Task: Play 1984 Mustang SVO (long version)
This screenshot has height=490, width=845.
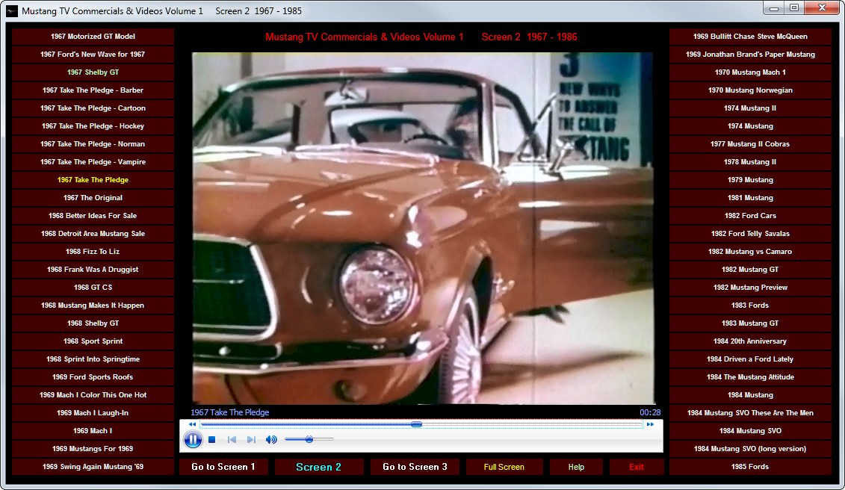Action: tap(750, 448)
